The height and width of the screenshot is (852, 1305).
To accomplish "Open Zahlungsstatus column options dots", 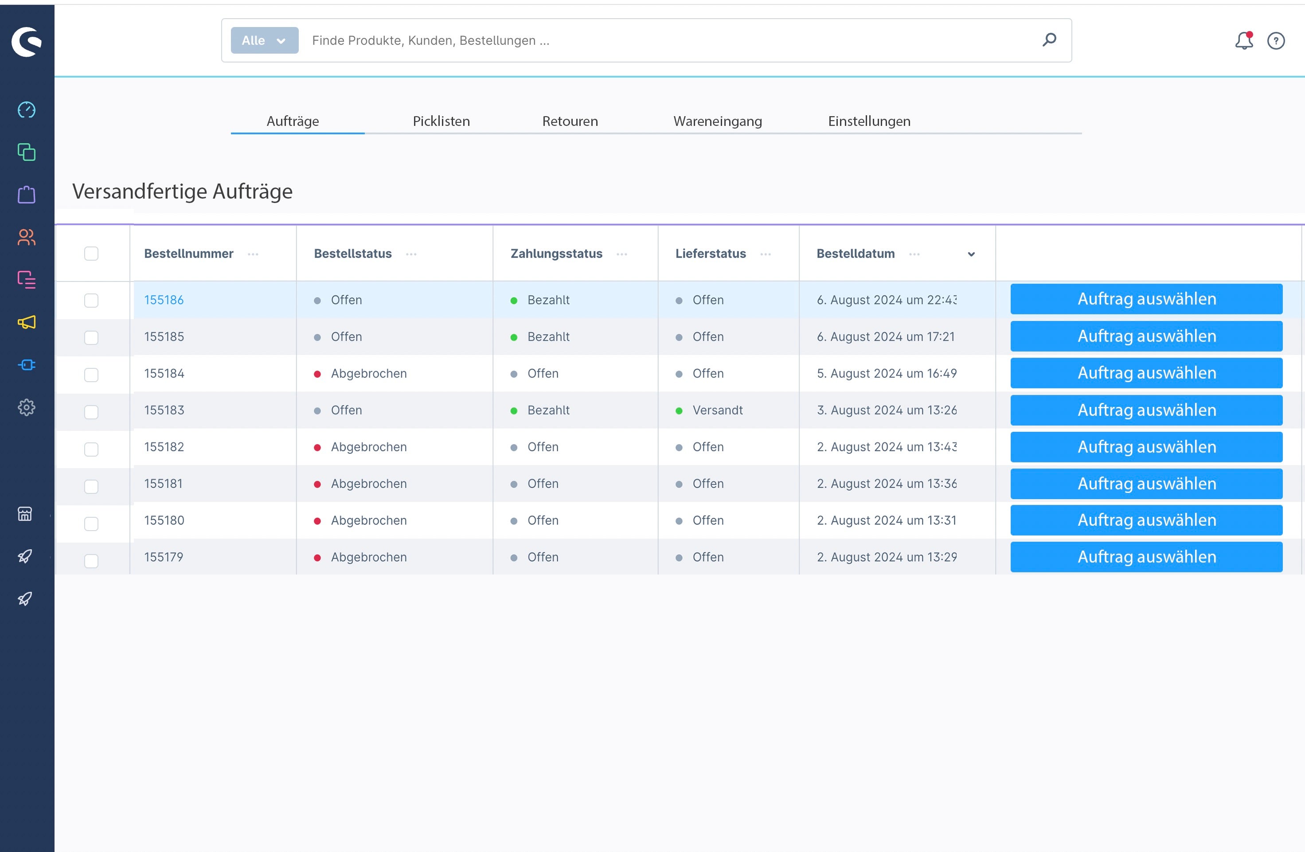I will tap(622, 254).
